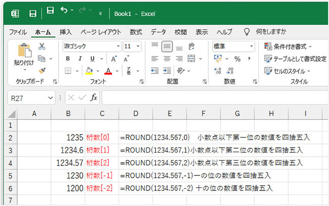Click Merge and Center icon
The image size is (329, 206).
[191, 58]
